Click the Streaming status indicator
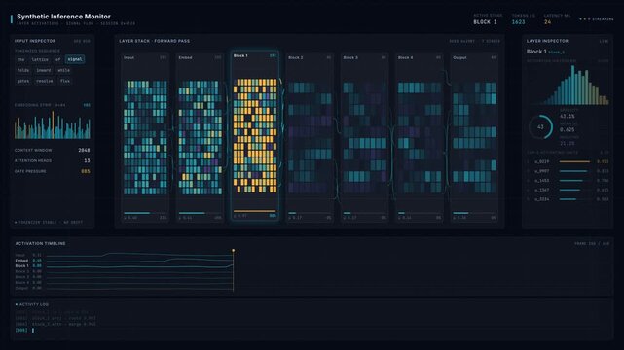Image resolution: width=624 pixels, height=350 pixels. point(596,19)
